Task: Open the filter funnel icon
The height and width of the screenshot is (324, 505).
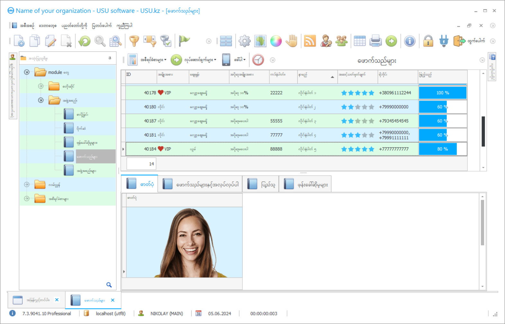Action: (x=134, y=41)
